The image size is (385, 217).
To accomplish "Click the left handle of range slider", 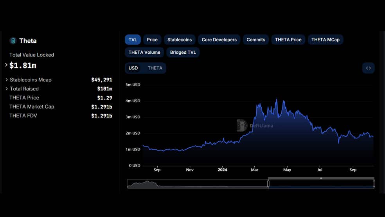I will pyautogui.click(x=268, y=184).
